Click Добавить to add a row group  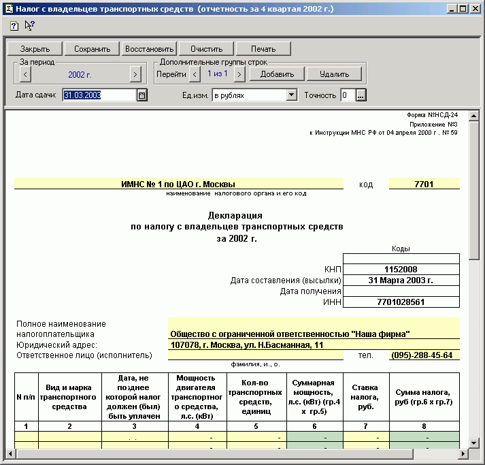tap(277, 74)
